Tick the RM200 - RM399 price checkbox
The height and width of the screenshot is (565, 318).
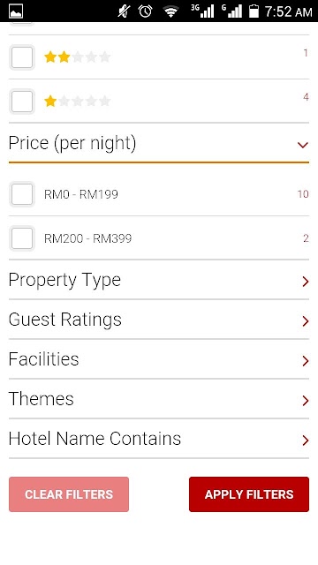pos(22,238)
